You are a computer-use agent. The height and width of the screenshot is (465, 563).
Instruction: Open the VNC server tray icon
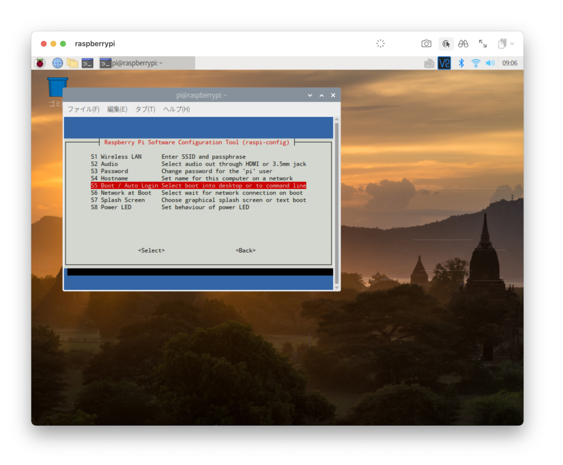point(444,63)
